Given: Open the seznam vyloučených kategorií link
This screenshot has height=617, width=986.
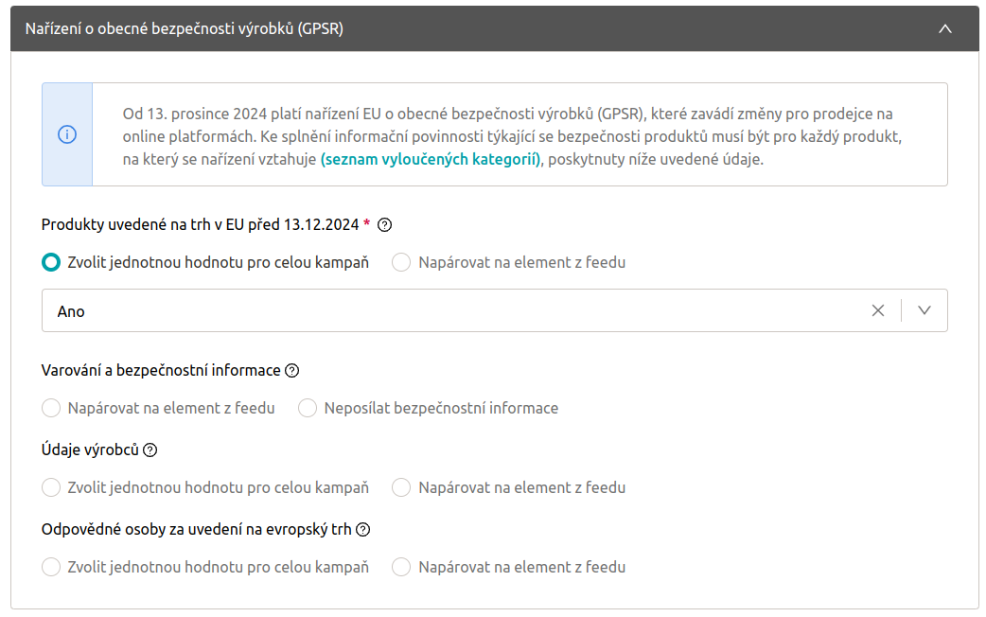Looking at the screenshot, I should point(431,160).
